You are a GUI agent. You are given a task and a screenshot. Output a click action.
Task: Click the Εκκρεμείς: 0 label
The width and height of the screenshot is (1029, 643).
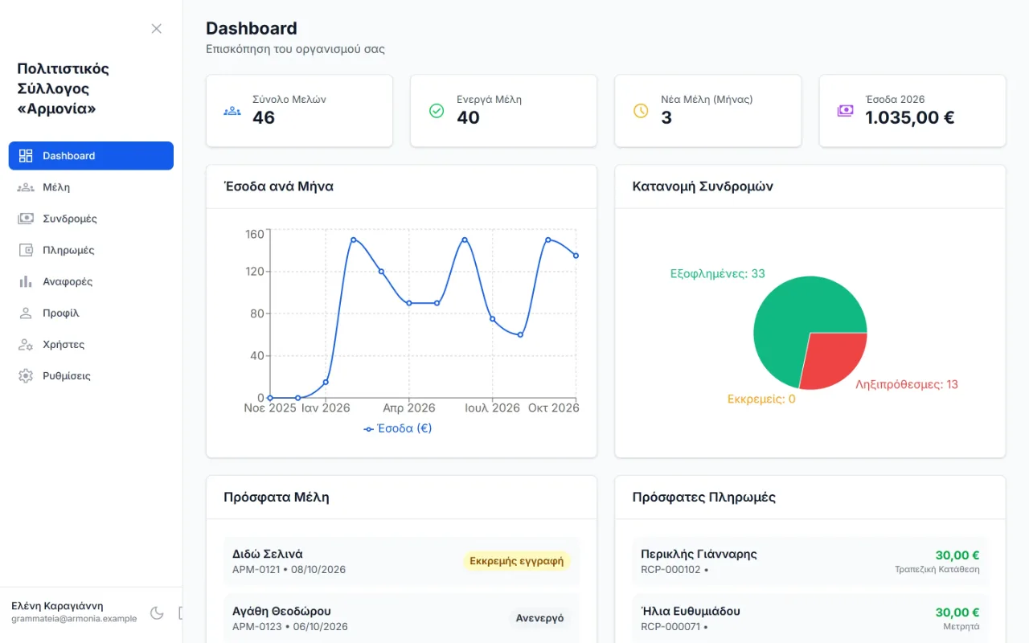click(761, 399)
